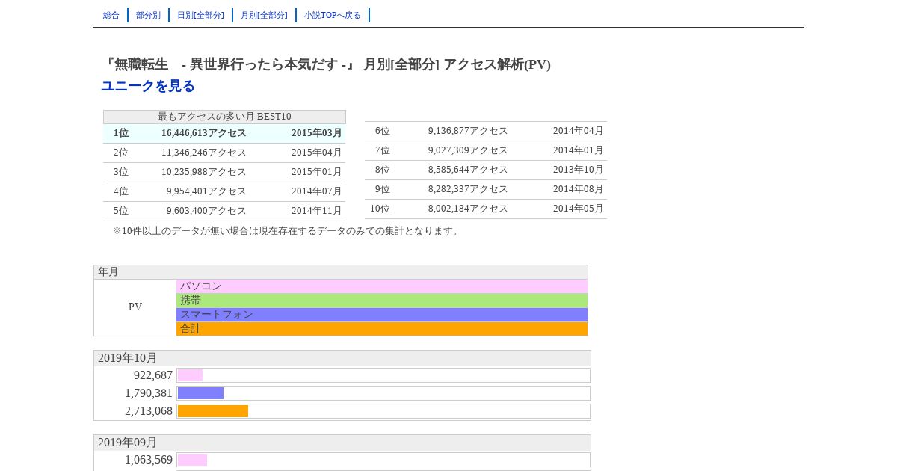Click the pink bar beside 922,687

191,375
